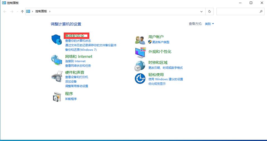Open the 轻松使用 category heading
Screen dimensions: 267x141
click(156, 75)
